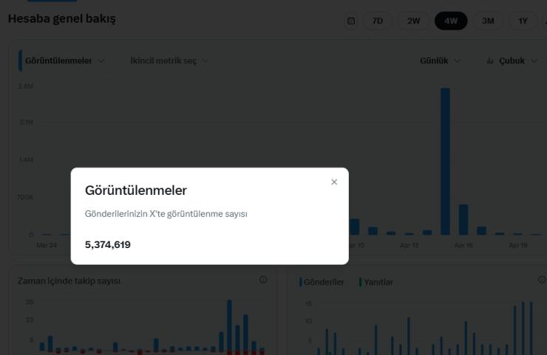Screen dimensions: 547x355
Task: Toggle the Yanıtlar legend series
Action: (x=377, y=282)
